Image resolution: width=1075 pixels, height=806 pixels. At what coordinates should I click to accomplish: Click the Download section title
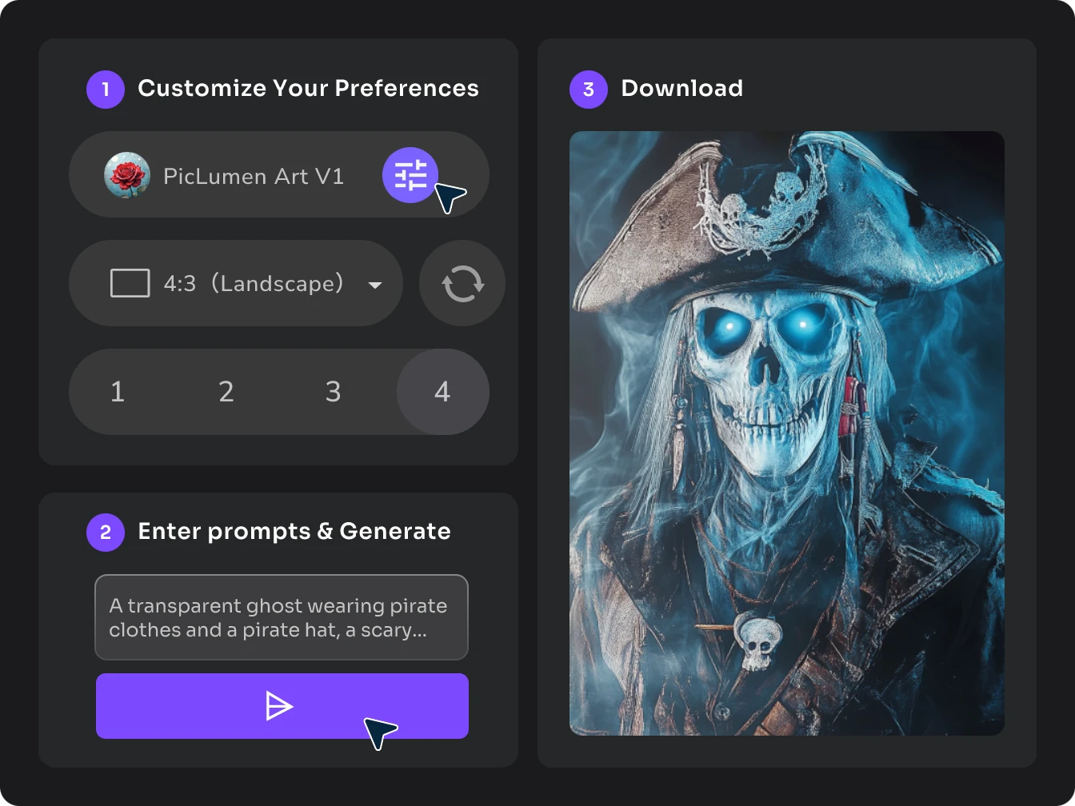681,89
